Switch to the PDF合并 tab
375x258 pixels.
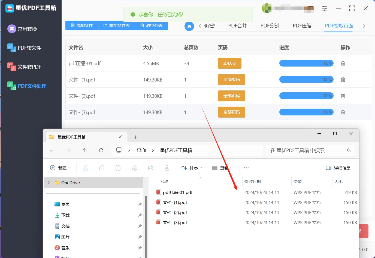(237, 26)
